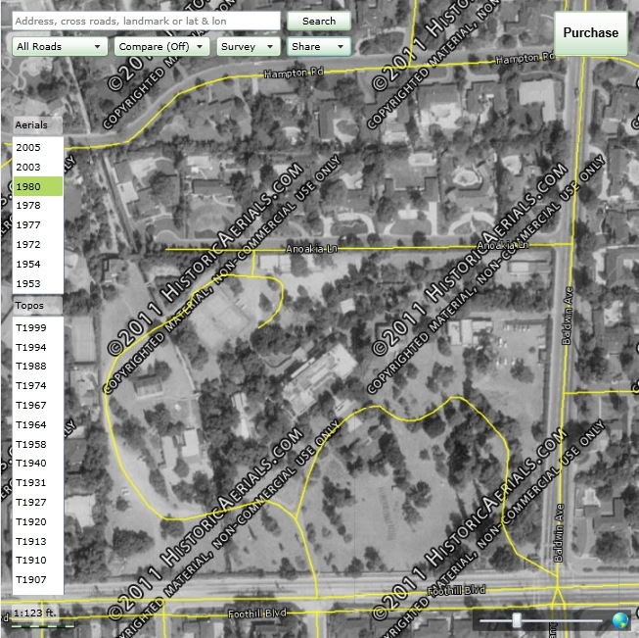Click the 1:123 ft. scale indicator
The height and width of the screenshot is (638, 639).
click(34, 613)
